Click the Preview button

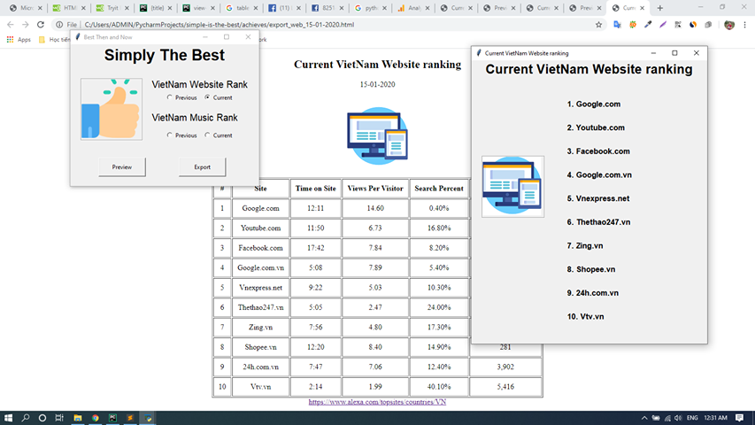point(122,167)
